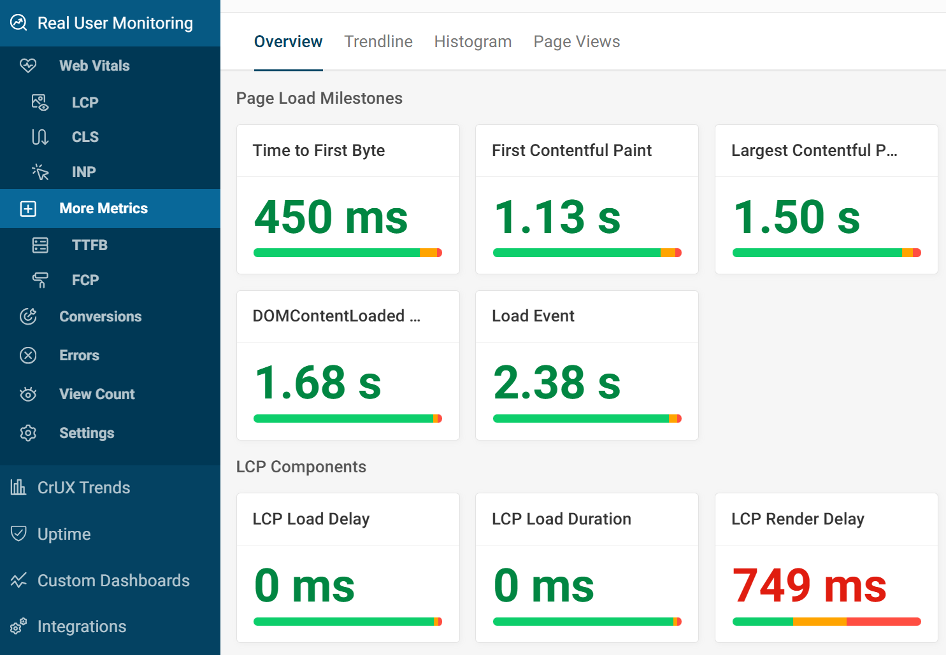Open the Page Views tab
Viewport: 946px width, 655px height.
point(577,41)
